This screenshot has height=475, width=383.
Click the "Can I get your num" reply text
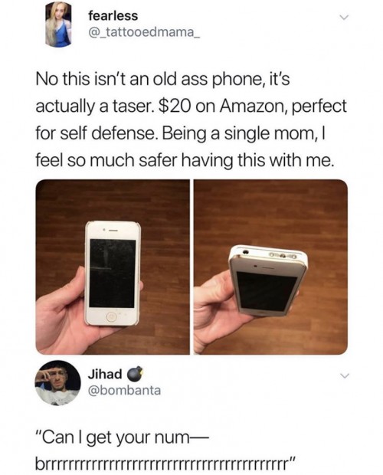tap(123, 437)
